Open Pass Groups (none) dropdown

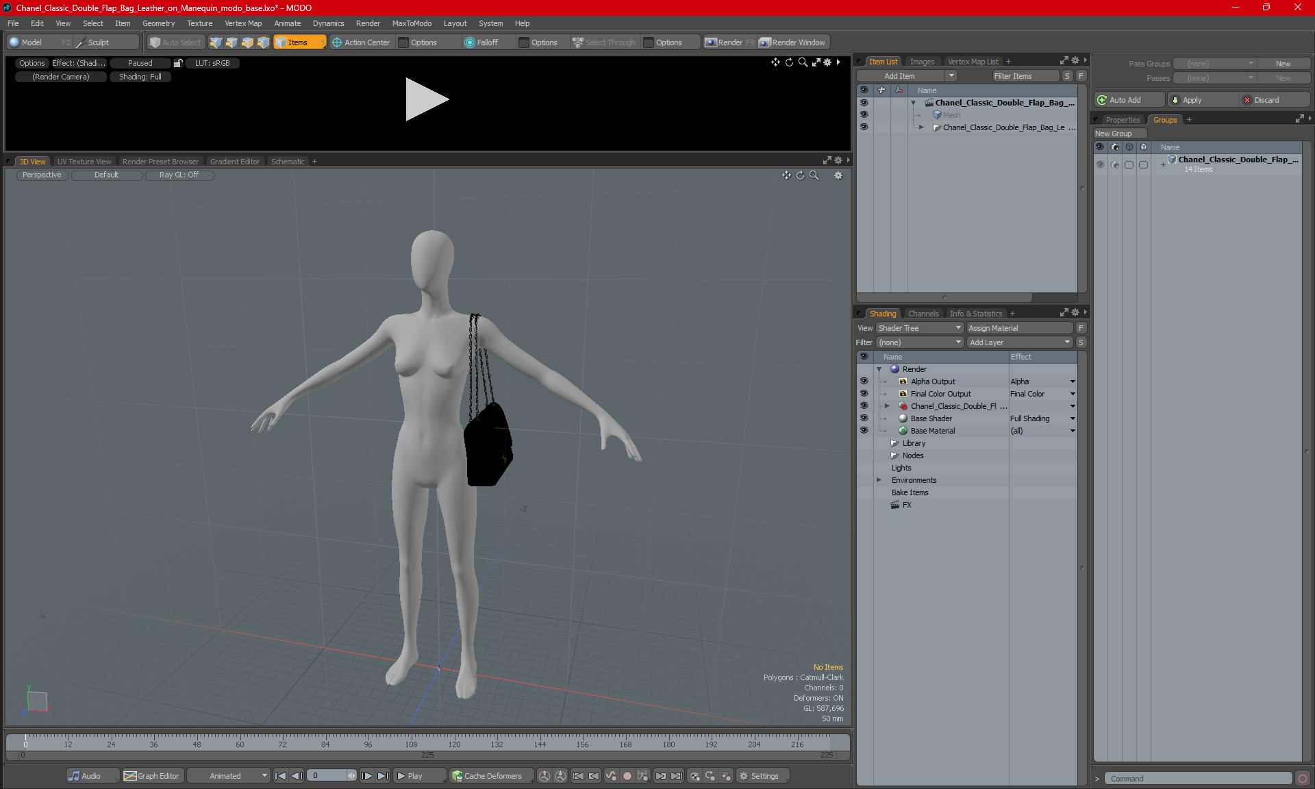click(x=1214, y=64)
